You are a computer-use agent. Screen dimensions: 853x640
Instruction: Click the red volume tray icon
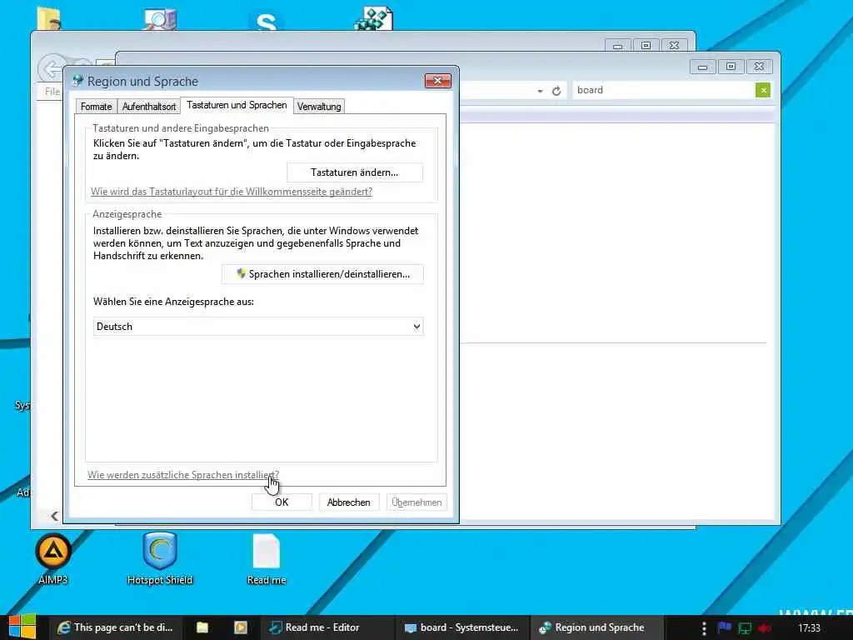[765, 628]
